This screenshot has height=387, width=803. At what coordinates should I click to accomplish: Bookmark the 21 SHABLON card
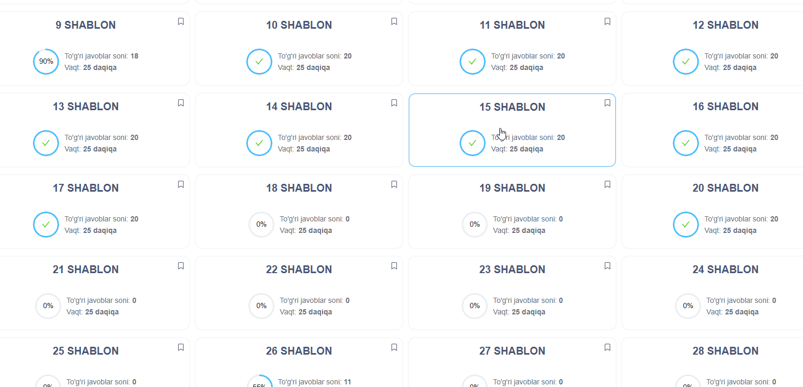(x=181, y=266)
